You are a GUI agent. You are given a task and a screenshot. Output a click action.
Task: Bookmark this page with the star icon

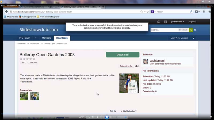142,12
